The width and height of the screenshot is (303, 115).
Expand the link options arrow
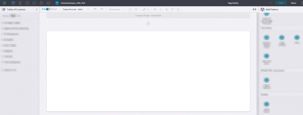(x=148, y=9)
